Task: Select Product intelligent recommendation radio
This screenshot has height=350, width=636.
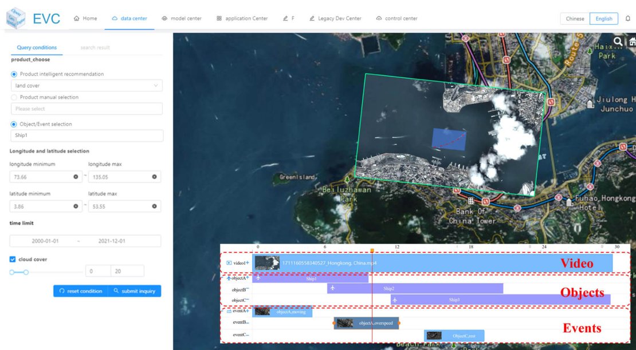Action: [14, 74]
